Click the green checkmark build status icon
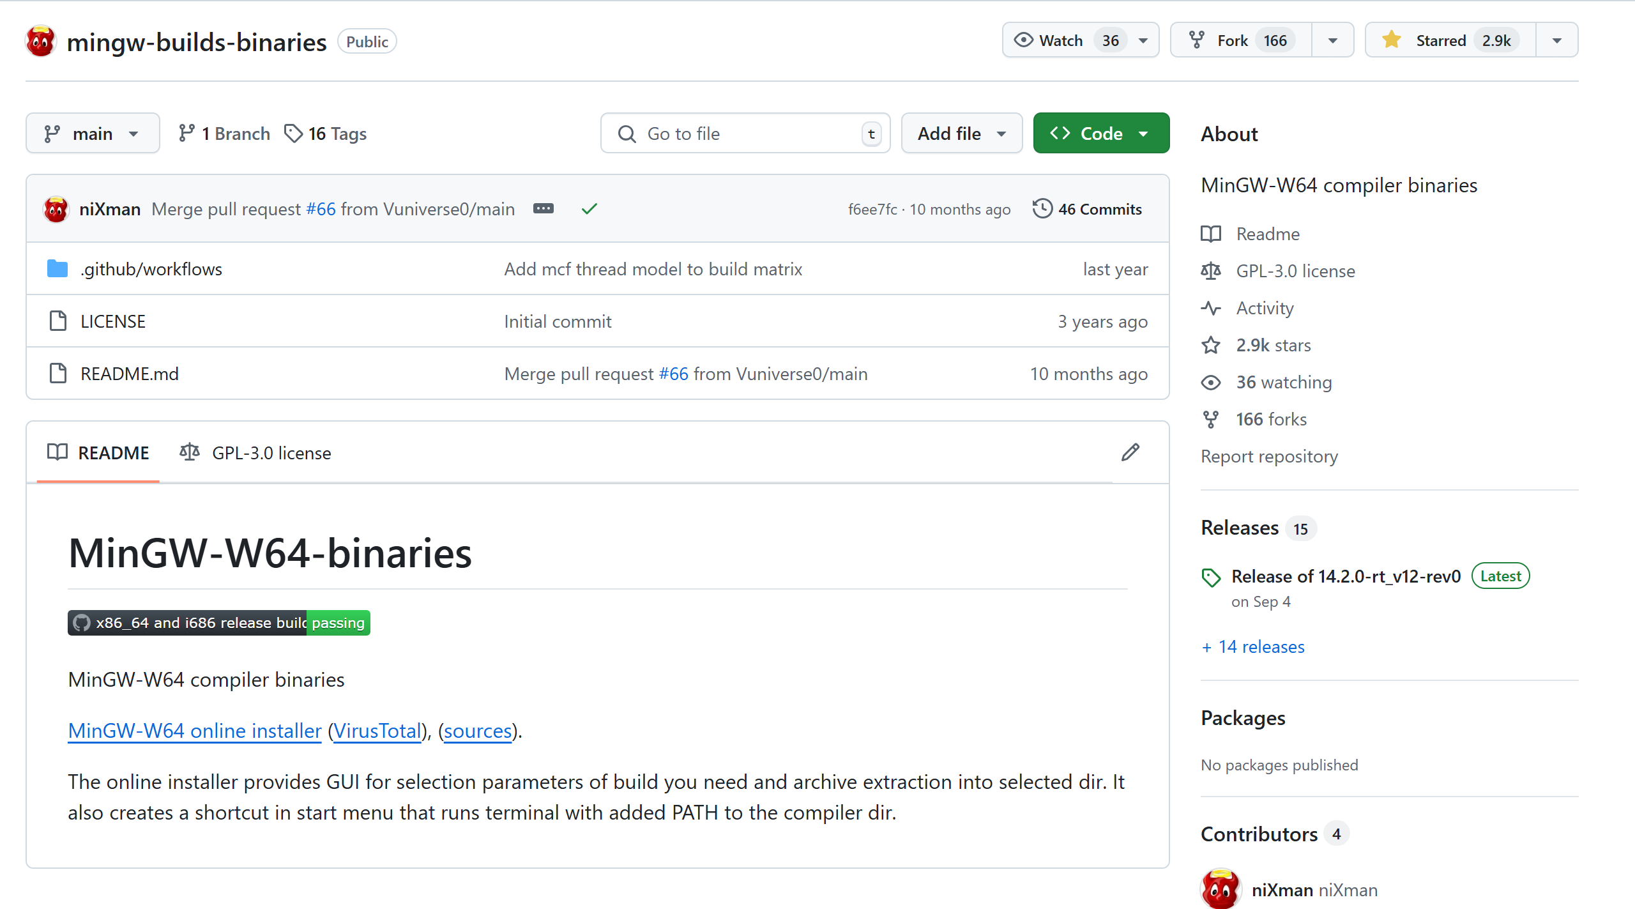Viewport: 1635px width, 909px height. pyautogui.click(x=589, y=209)
